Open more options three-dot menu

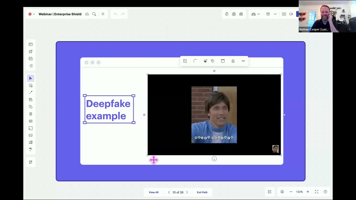pyautogui.click(x=243, y=61)
